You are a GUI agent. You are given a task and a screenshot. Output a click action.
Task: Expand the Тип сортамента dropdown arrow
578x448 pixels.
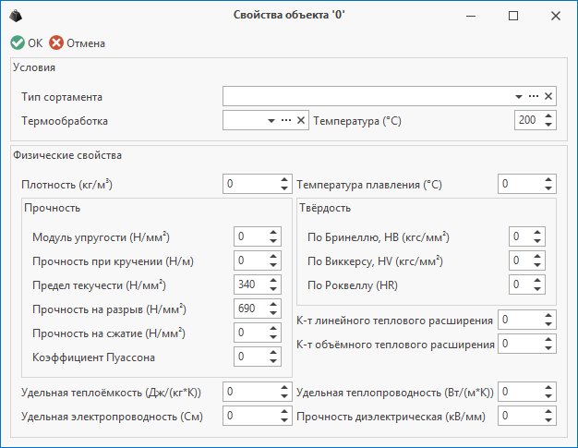point(519,97)
